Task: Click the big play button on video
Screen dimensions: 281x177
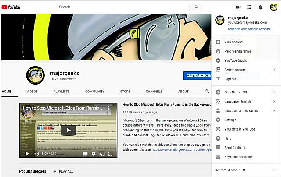Action: tap(68, 130)
